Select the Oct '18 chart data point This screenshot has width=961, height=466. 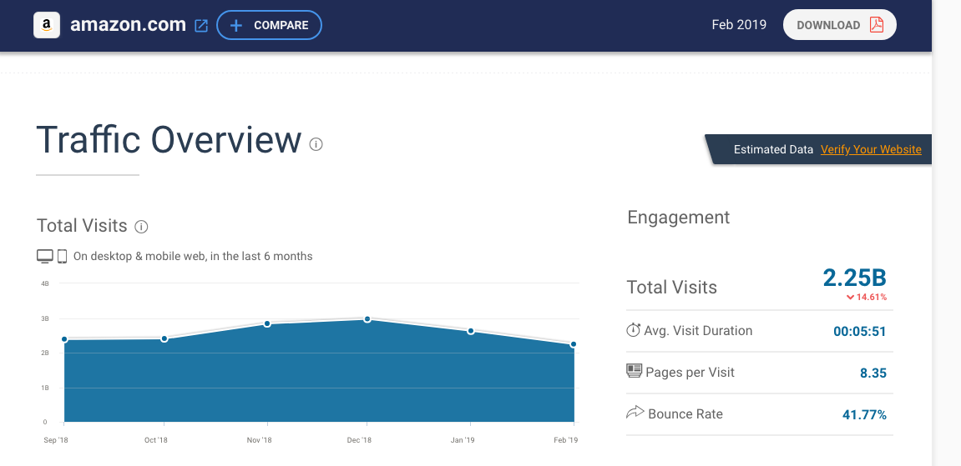164,338
